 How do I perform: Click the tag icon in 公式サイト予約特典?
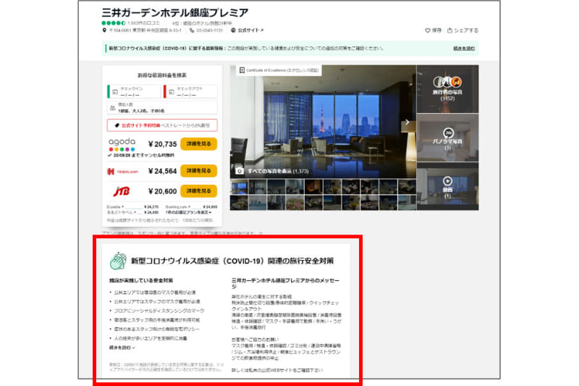(117, 125)
